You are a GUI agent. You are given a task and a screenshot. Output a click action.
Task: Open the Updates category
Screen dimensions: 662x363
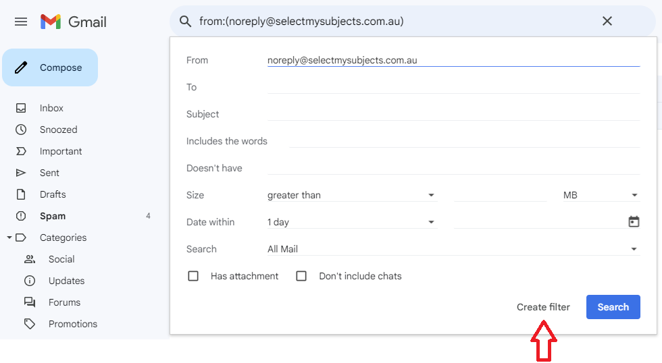pyautogui.click(x=66, y=281)
